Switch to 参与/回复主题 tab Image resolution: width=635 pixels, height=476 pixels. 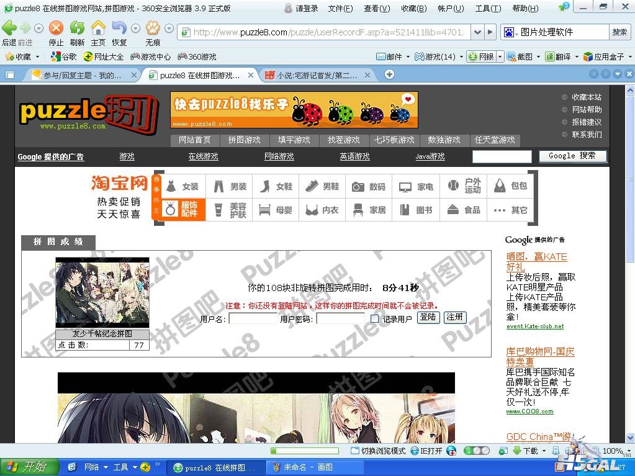tap(83, 75)
